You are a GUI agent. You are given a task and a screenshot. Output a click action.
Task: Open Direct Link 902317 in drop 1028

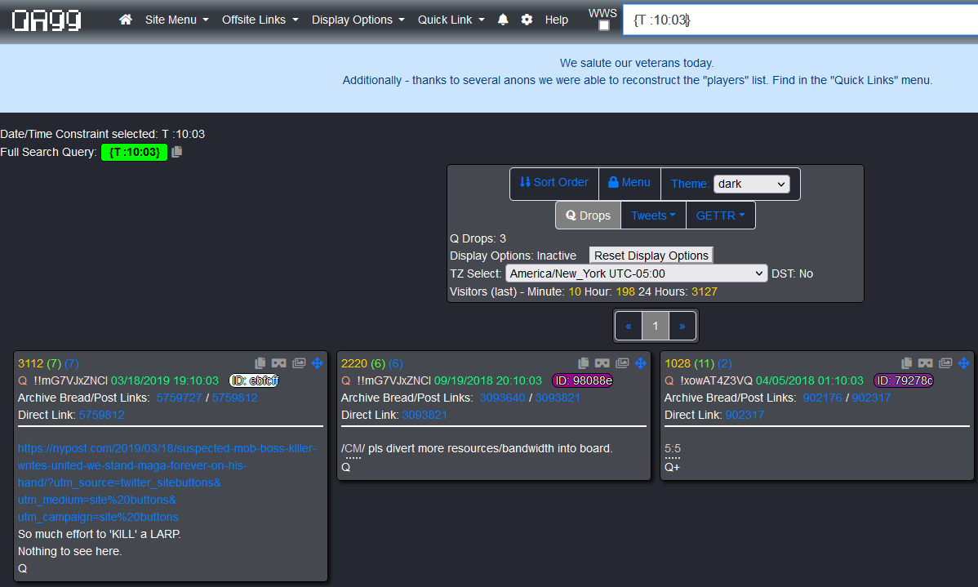(x=745, y=415)
